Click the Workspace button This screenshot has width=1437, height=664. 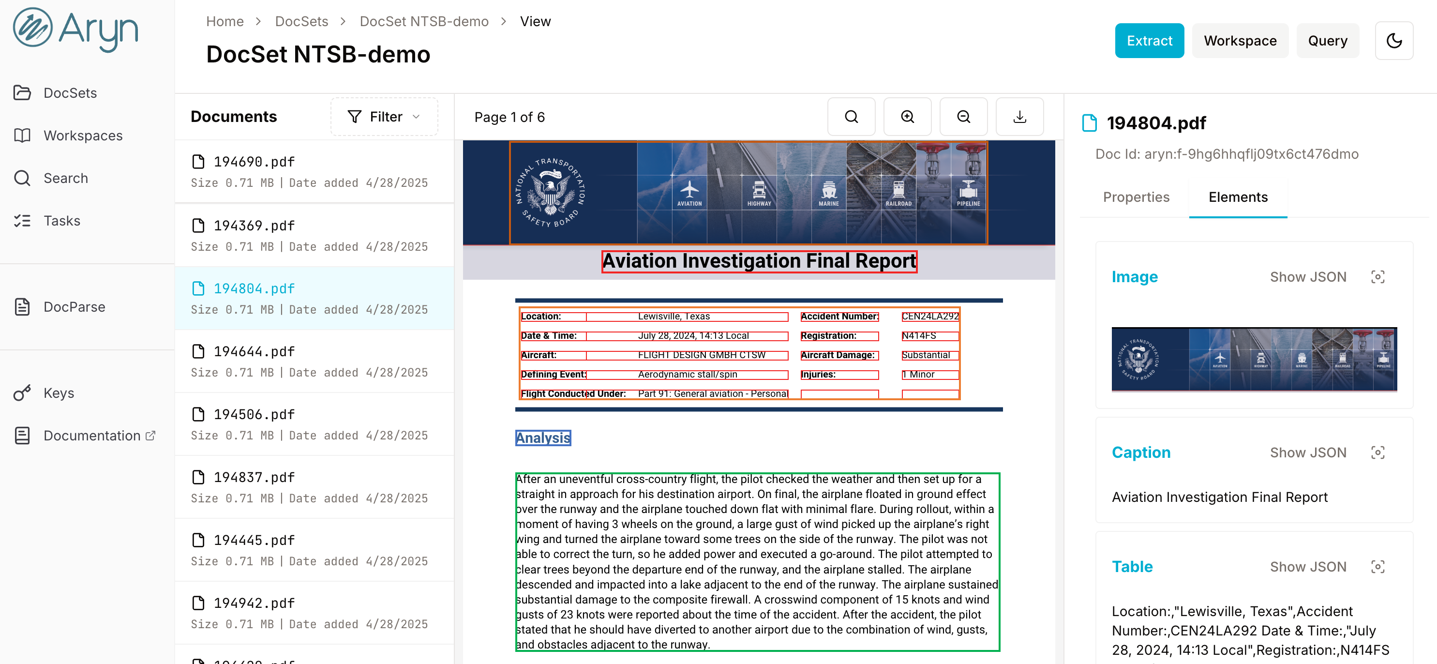tap(1240, 41)
